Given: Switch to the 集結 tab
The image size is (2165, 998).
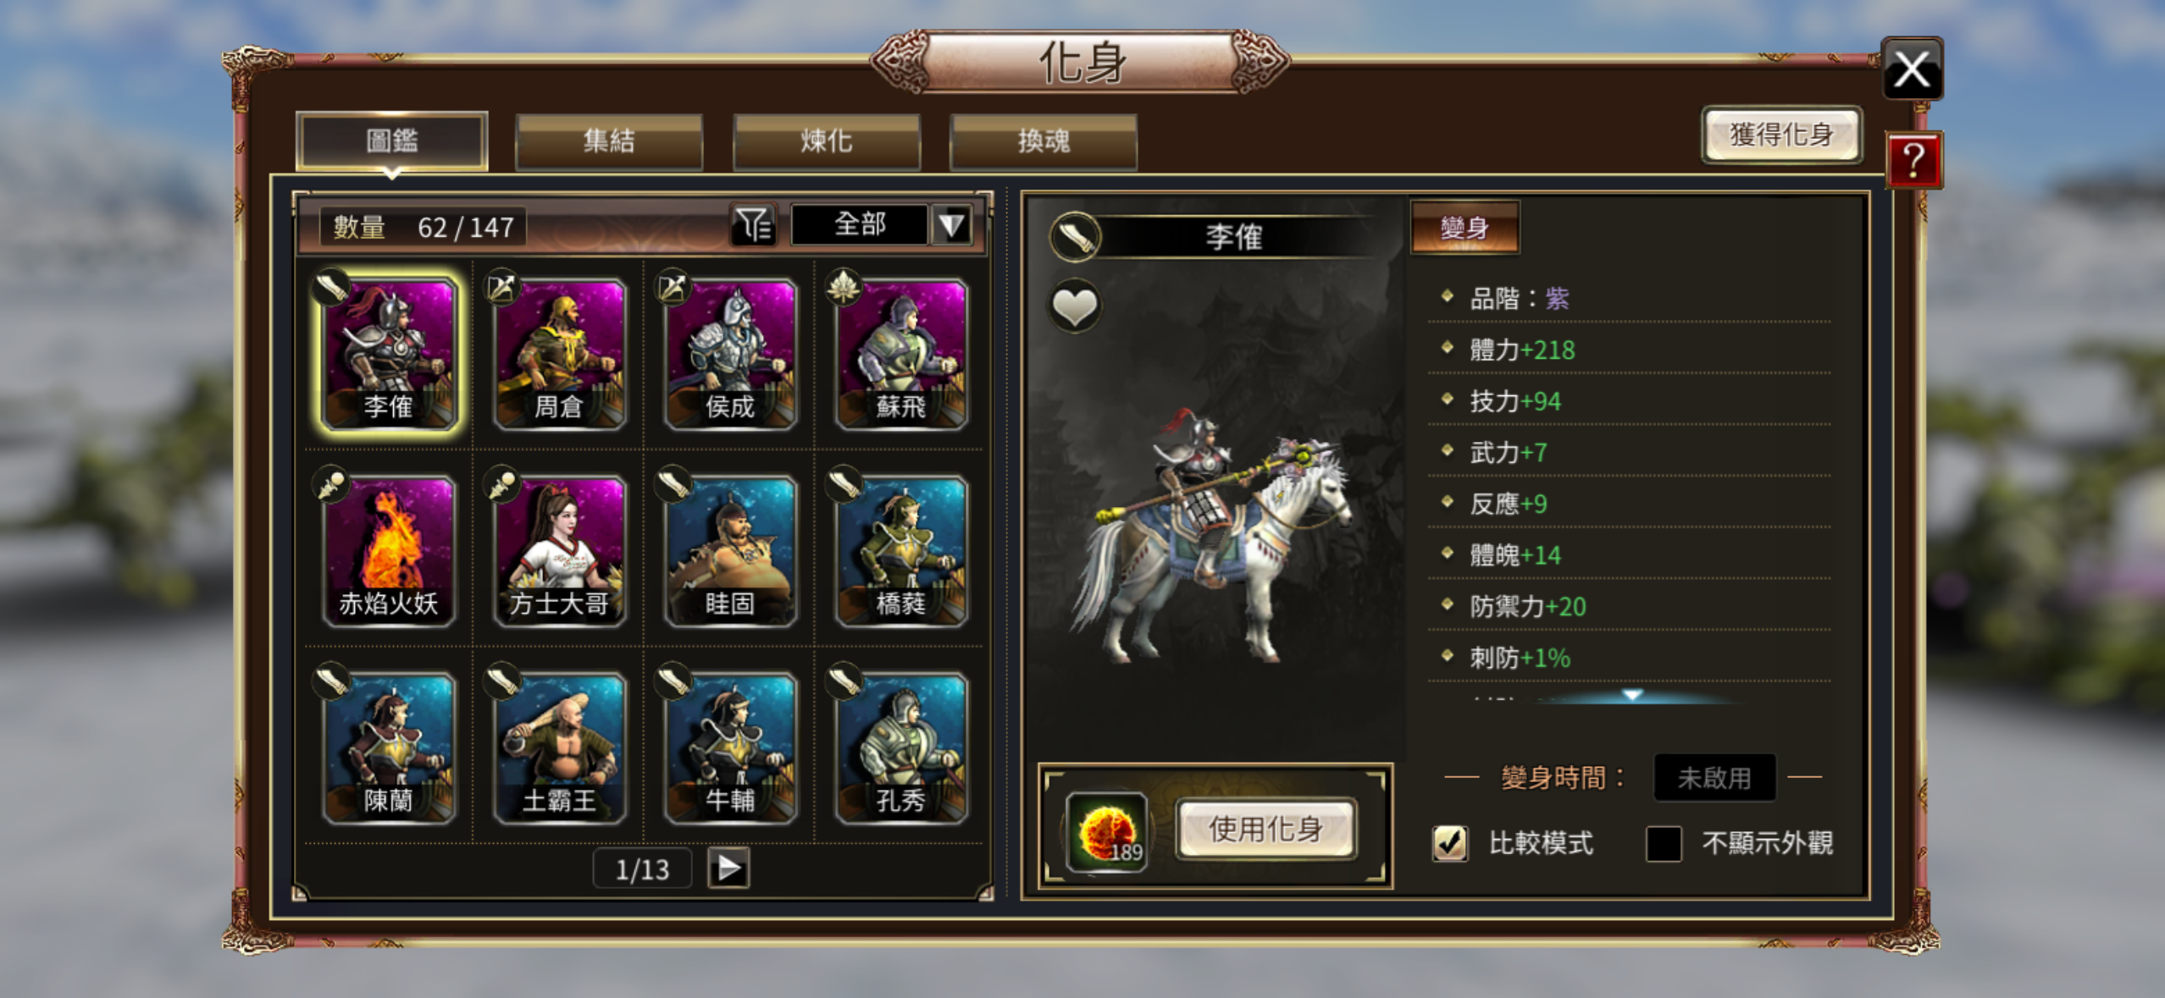Looking at the screenshot, I should pyautogui.click(x=608, y=141).
